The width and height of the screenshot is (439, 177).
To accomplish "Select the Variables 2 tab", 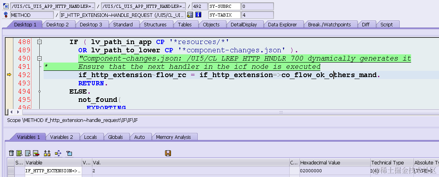I will (x=62, y=137).
